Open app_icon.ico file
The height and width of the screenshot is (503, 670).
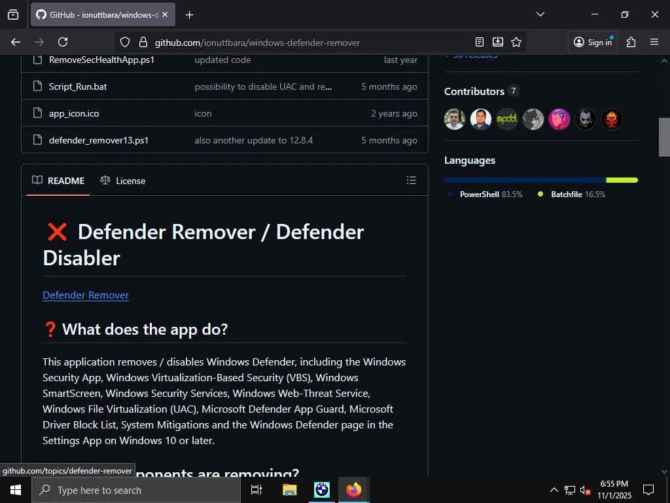74,113
